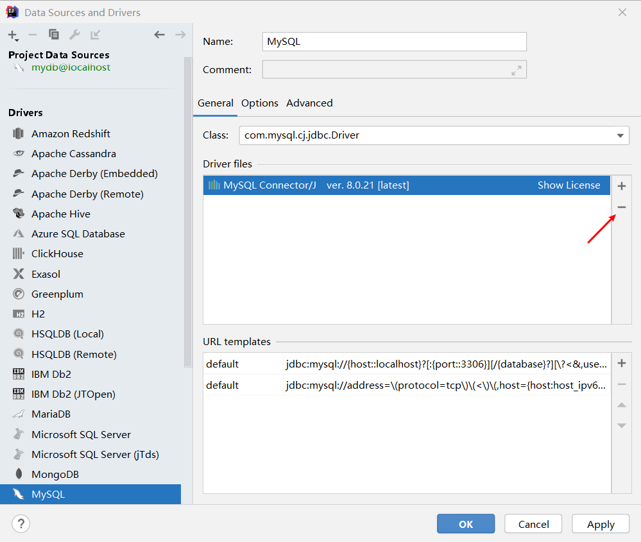
Task: Select Apache Derby (Embedded) driver
Action: pyautogui.click(x=90, y=174)
